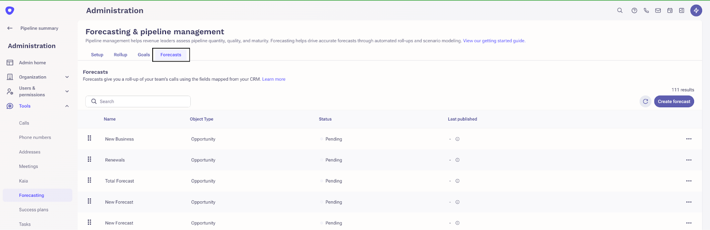710x230 pixels.
Task: Click the Create forecast button
Action: (x=674, y=101)
